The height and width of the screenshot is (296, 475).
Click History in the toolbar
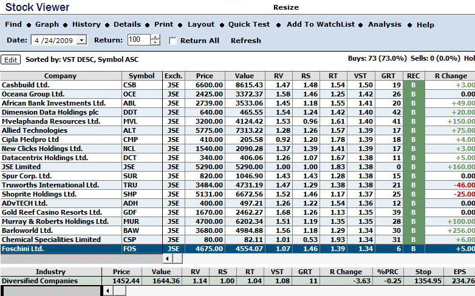[86, 25]
